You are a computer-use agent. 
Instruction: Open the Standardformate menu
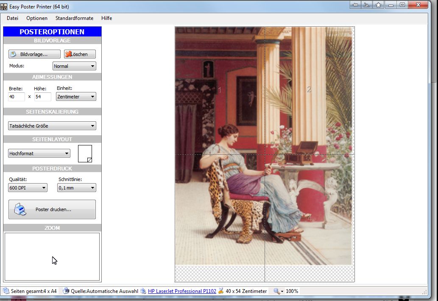point(74,18)
